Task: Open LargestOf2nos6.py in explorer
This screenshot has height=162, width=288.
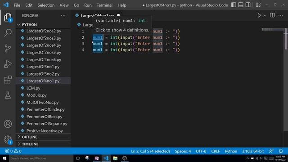Action: coord(43,60)
